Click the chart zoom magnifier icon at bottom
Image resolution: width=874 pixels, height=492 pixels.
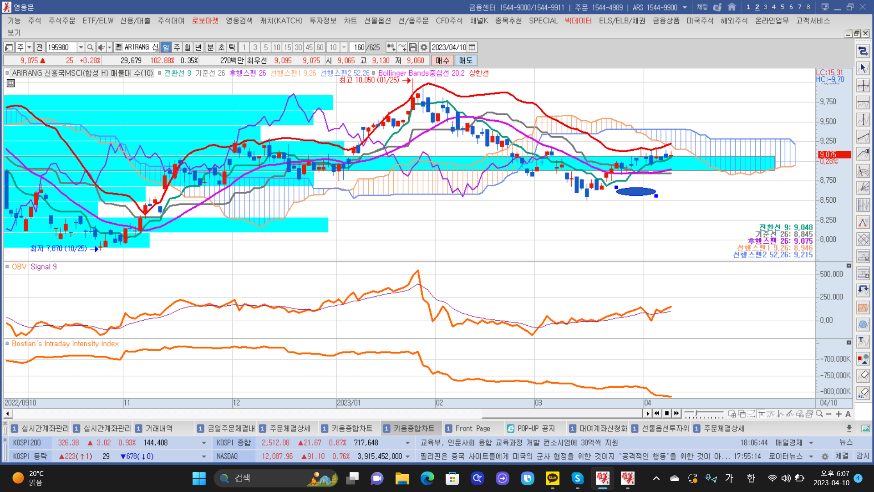coord(819,414)
